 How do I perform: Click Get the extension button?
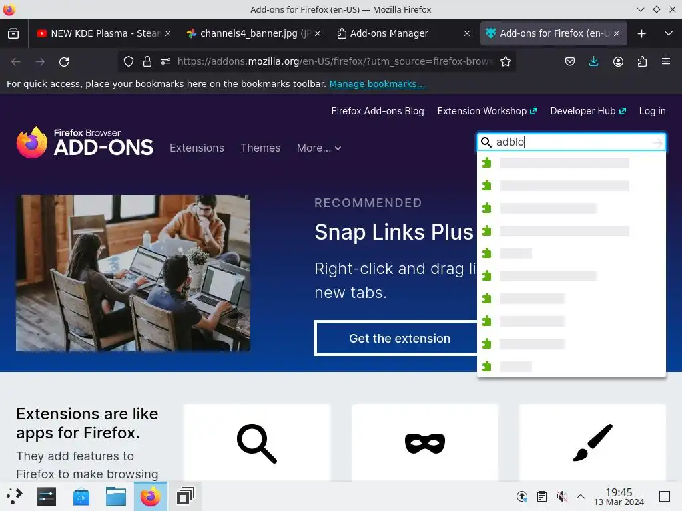(x=397, y=339)
